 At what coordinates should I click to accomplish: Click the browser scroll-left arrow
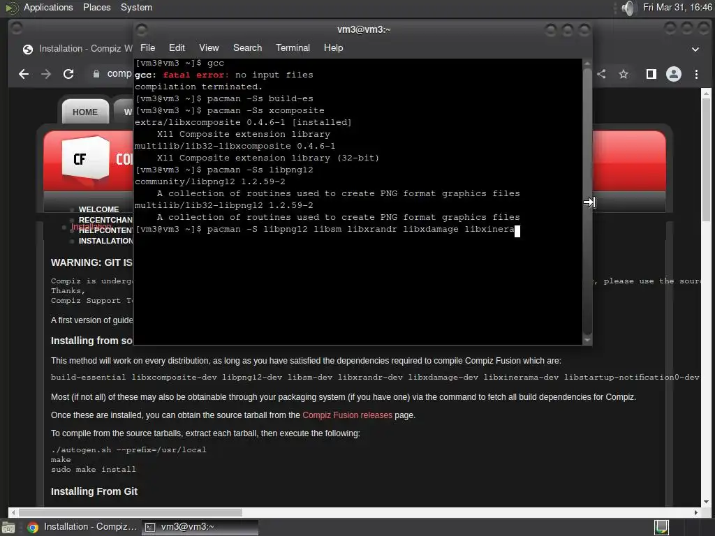pyautogui.click(x=13, y=512)
